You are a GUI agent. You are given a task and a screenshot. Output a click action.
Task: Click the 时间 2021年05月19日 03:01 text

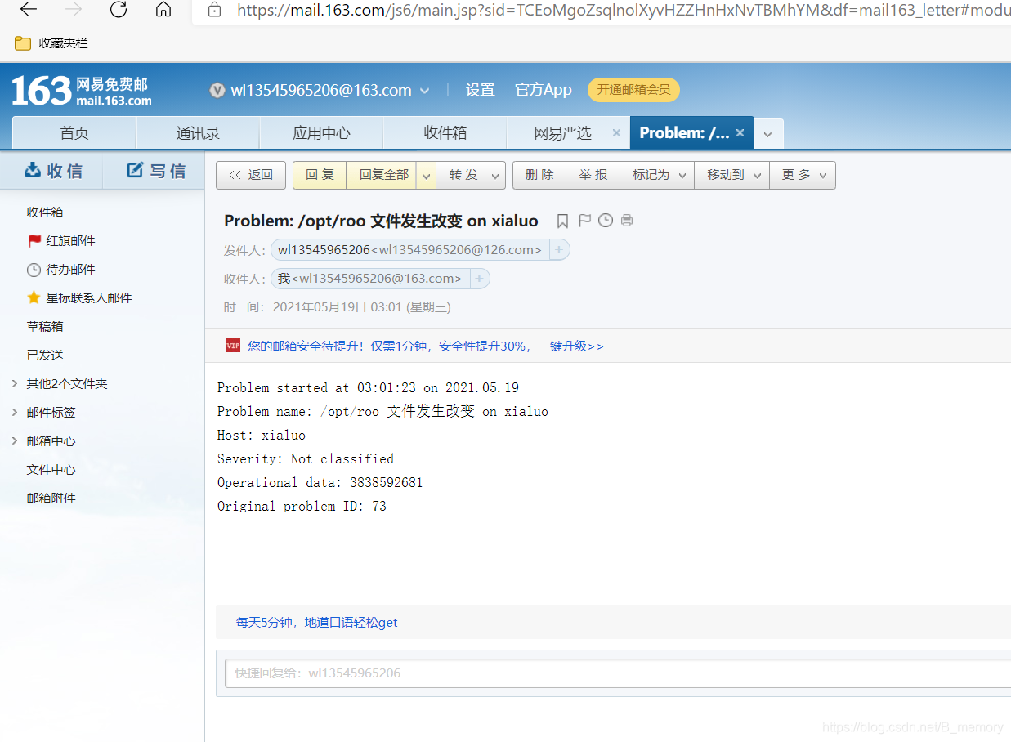338,307
